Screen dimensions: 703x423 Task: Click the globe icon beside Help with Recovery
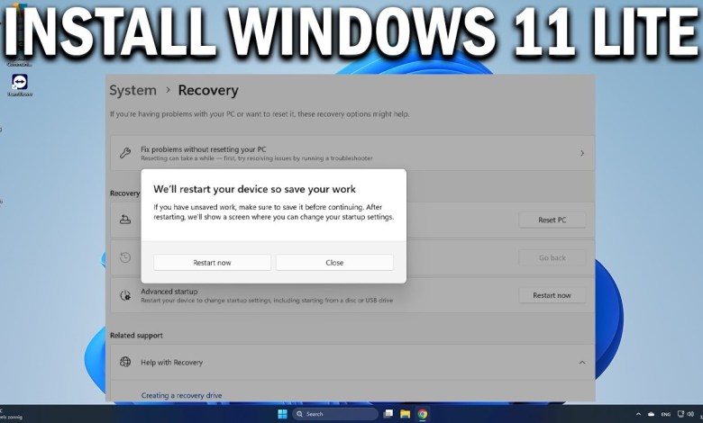click(x=125, y=362)
